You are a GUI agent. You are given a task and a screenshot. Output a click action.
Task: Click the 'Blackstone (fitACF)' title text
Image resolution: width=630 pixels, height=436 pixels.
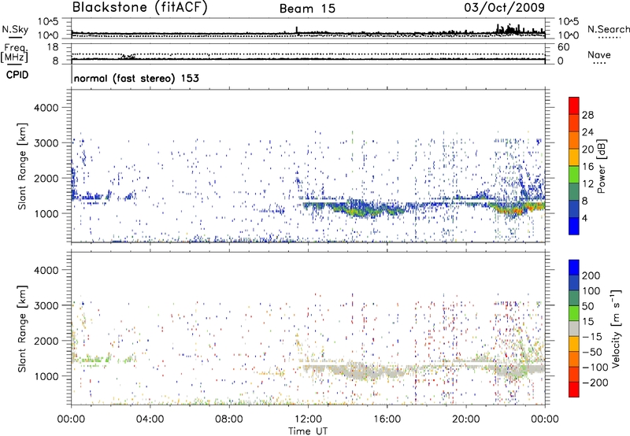pyautogui.click(x=140, y=7)
